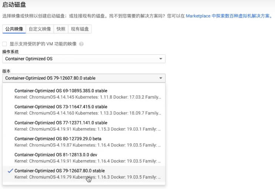
Task: Click the 版本 label
Action: pyautogui.click(x=6, y=71)
